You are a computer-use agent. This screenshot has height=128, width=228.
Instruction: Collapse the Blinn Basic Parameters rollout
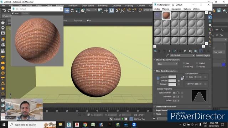(166, 71)
